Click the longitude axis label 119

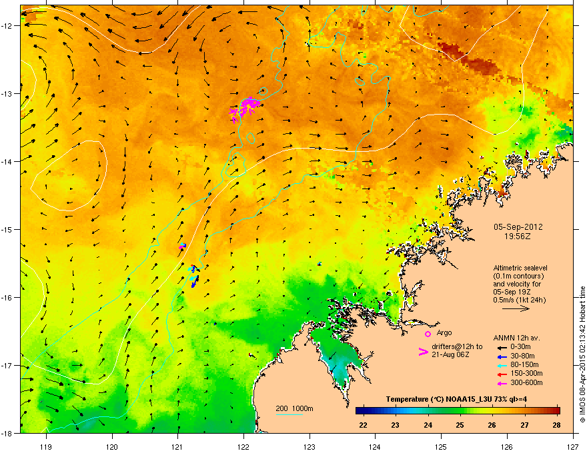[47, 446]
